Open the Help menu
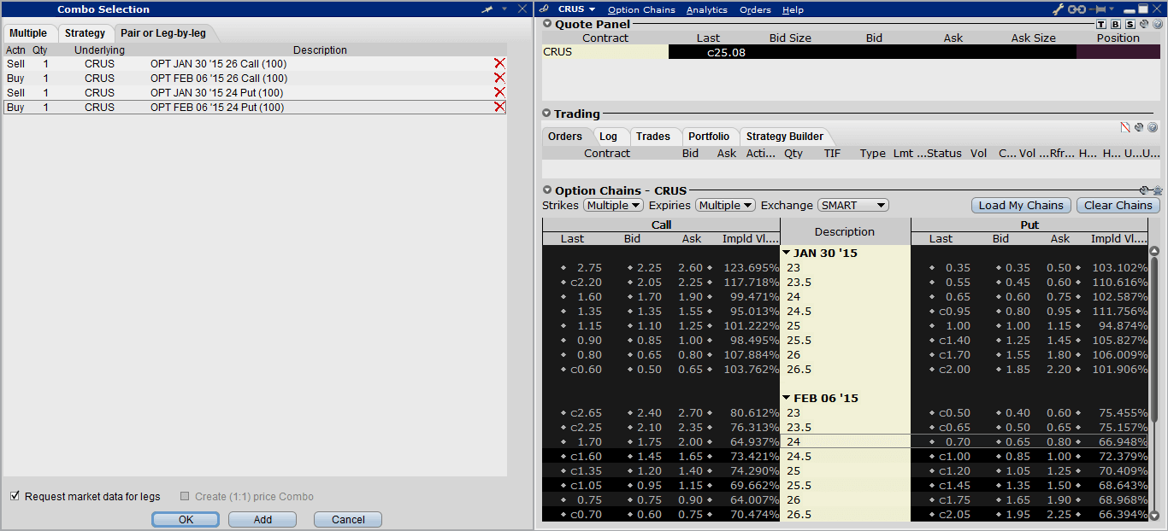Viewport: 1168px width, 531px height. [793, 10]
